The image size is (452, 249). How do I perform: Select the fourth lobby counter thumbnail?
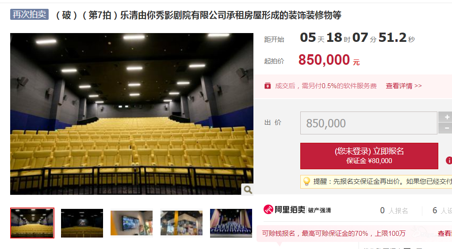[x=181, y=223]
